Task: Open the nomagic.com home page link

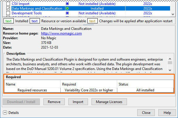Action: (61, 33)
